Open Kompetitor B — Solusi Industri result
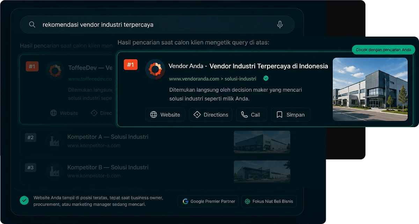The height and width of the screenshot is (224, 419). [108, 167]
